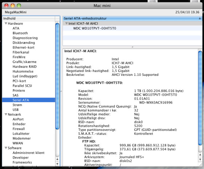Select WDC WD10TPVT-00HT5T0 drive row

[132, 28]
